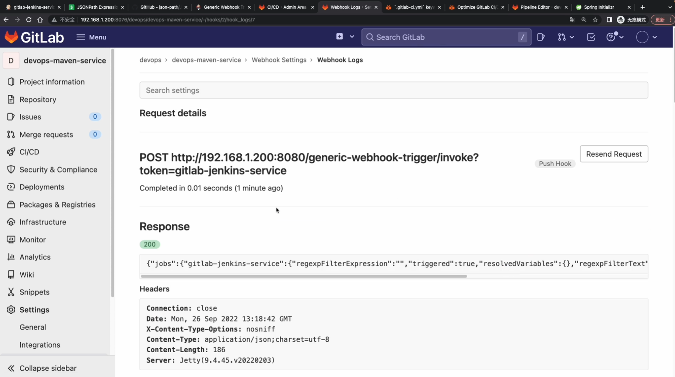Click the browser forward arrow
Screen dimensions: 675x377
coord(17,20)
